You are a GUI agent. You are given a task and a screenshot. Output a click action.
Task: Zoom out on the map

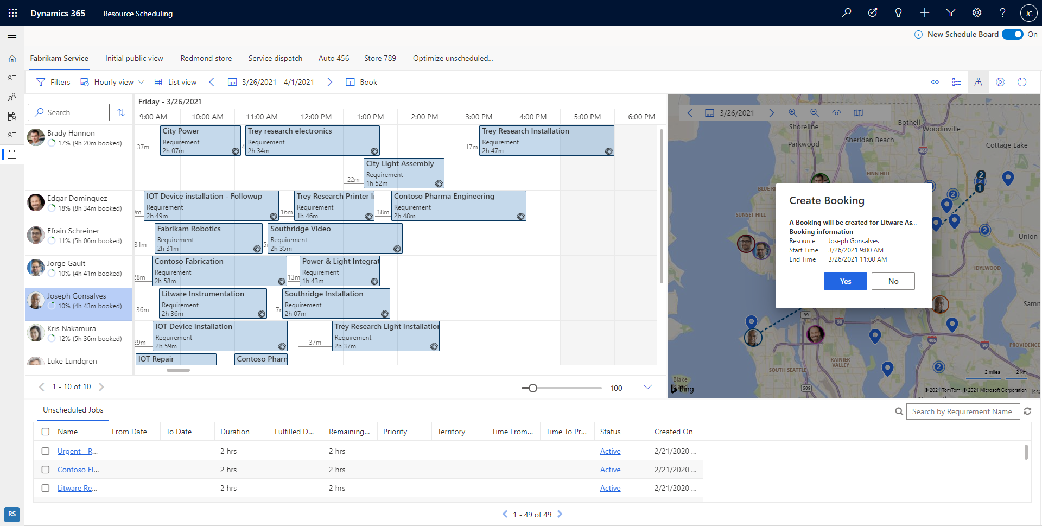[815, 113]
